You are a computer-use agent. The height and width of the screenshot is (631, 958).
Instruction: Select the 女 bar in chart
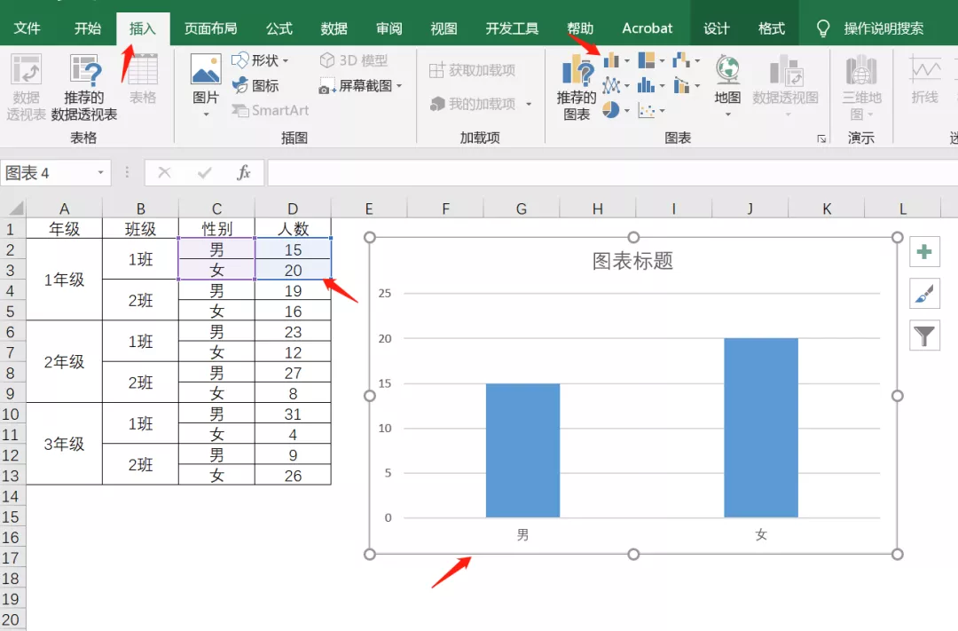(x=761, y=428)
